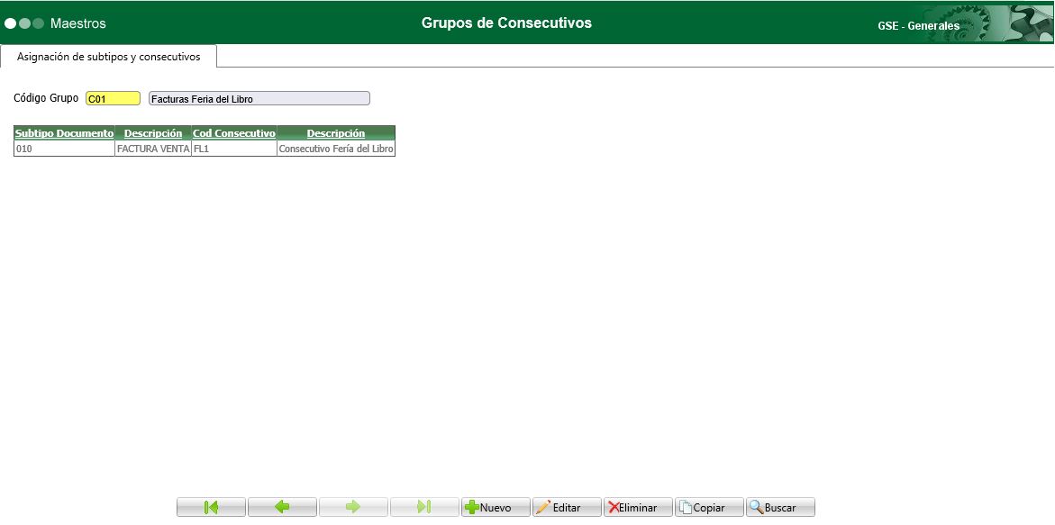Go to the next record

(x=353, y=506)
